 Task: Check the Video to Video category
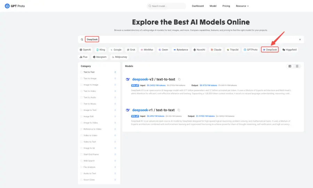pyautogui.click(x=81, y=136)
